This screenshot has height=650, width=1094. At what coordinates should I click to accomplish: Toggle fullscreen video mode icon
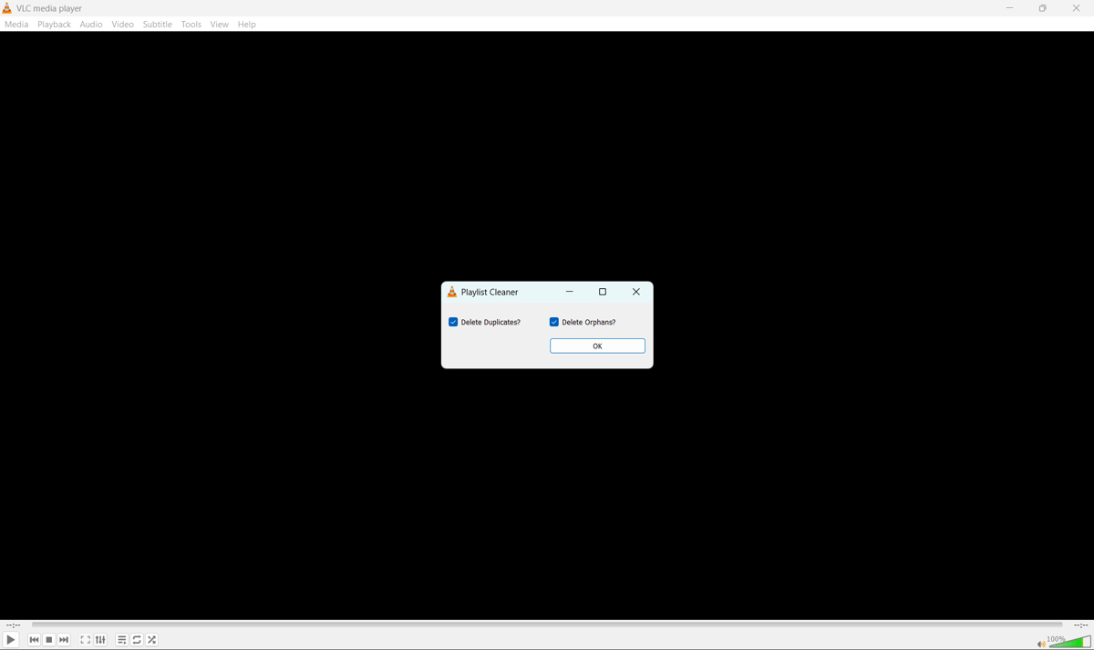[85, 639]
